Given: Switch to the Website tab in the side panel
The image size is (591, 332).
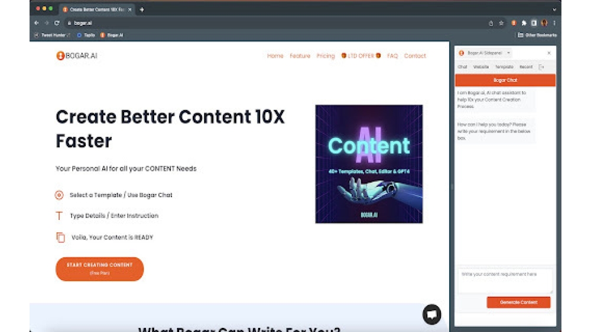Looking at the screenshot, I should coord(481,67).
